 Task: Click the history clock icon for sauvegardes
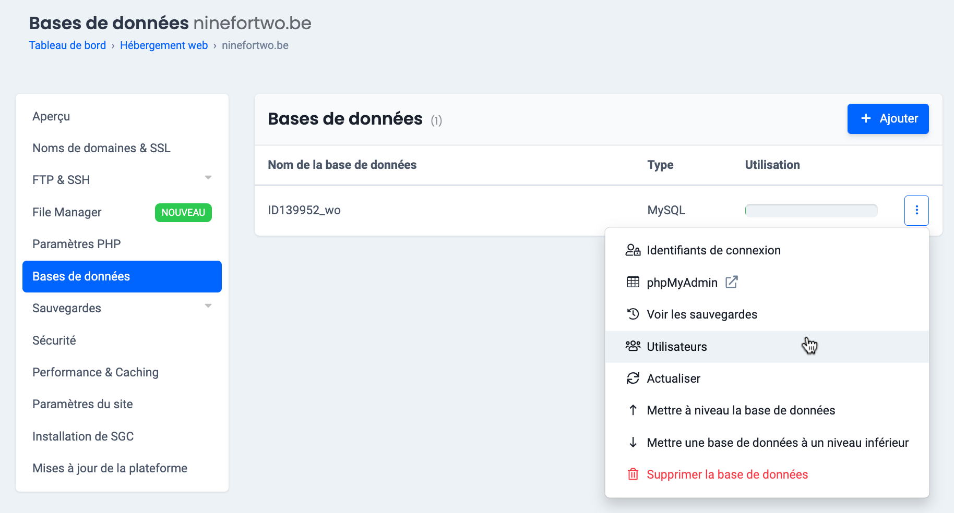pyautogui.click(x=633, y=314)
